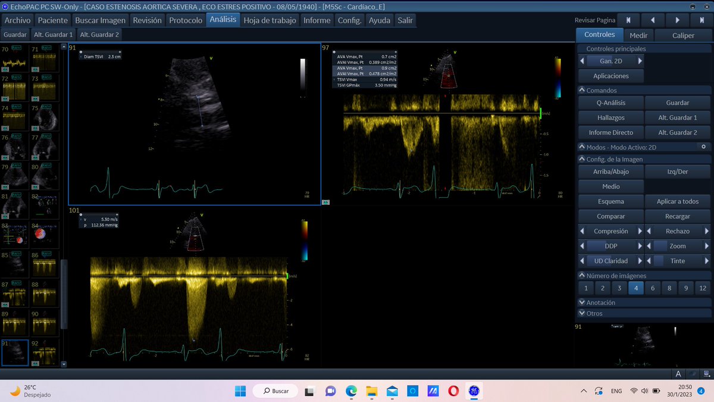Screen dimensions: 714x402
Task: Collapse the Modos - Modo Activo section
Action: point(582,147)
